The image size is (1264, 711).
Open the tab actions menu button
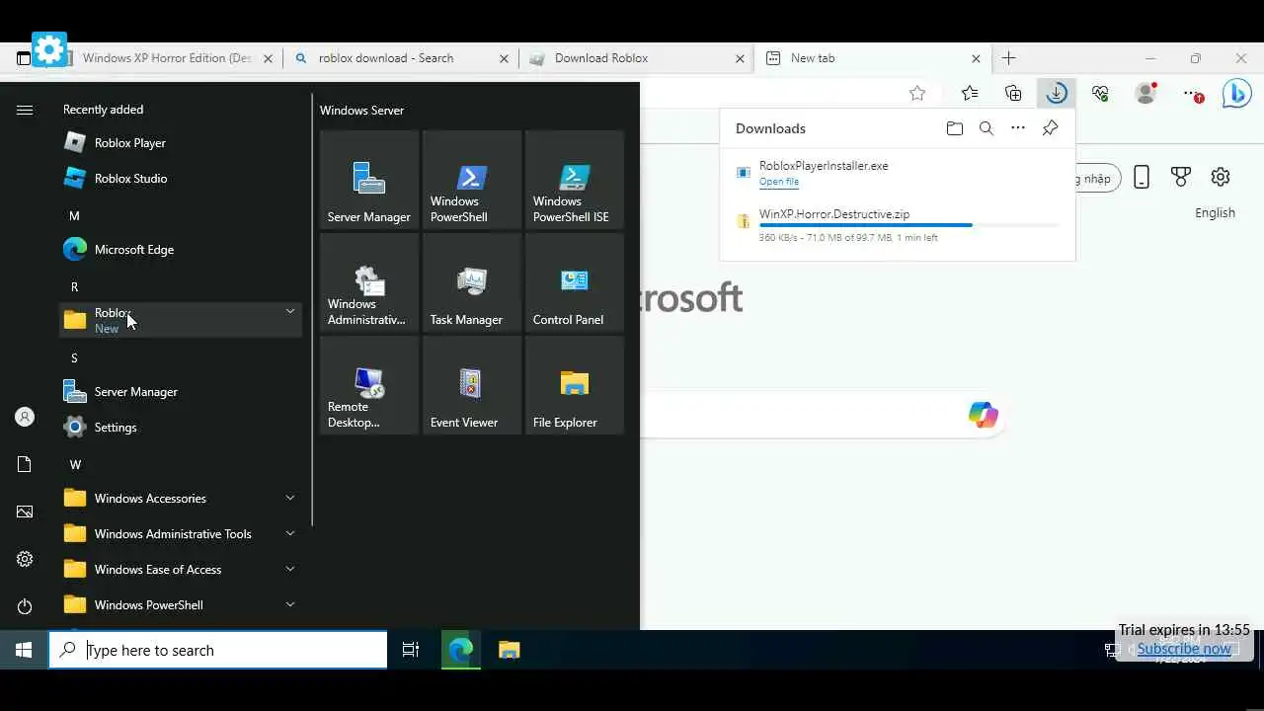click(x=24, y=58)
